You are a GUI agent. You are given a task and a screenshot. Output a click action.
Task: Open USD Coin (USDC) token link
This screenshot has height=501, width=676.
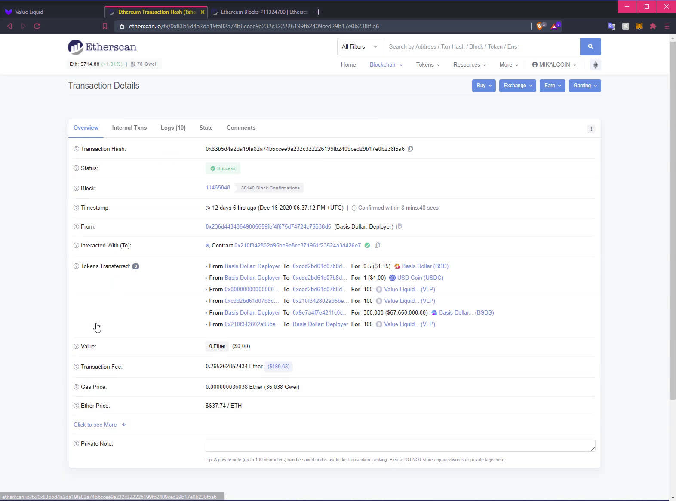point(420,278)
